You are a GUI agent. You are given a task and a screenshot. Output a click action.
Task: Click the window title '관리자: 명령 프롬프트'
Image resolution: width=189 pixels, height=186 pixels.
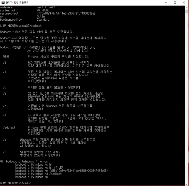(17, 3)
